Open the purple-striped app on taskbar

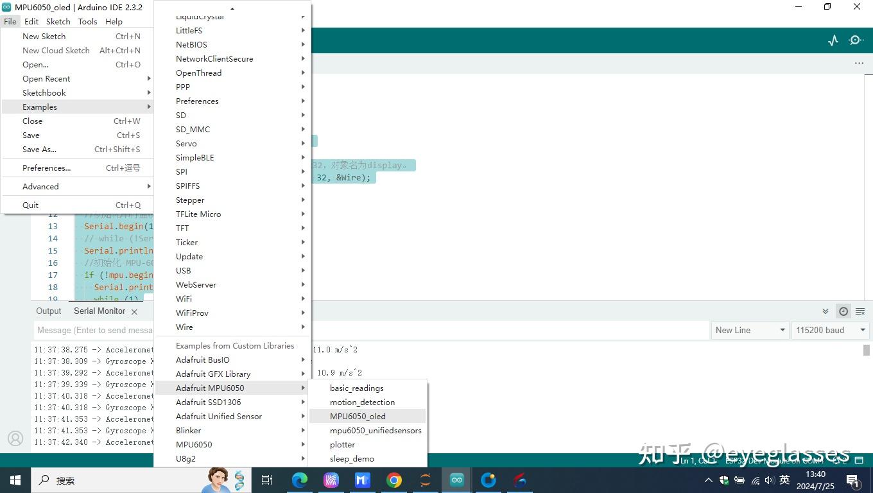click(331, 480)
